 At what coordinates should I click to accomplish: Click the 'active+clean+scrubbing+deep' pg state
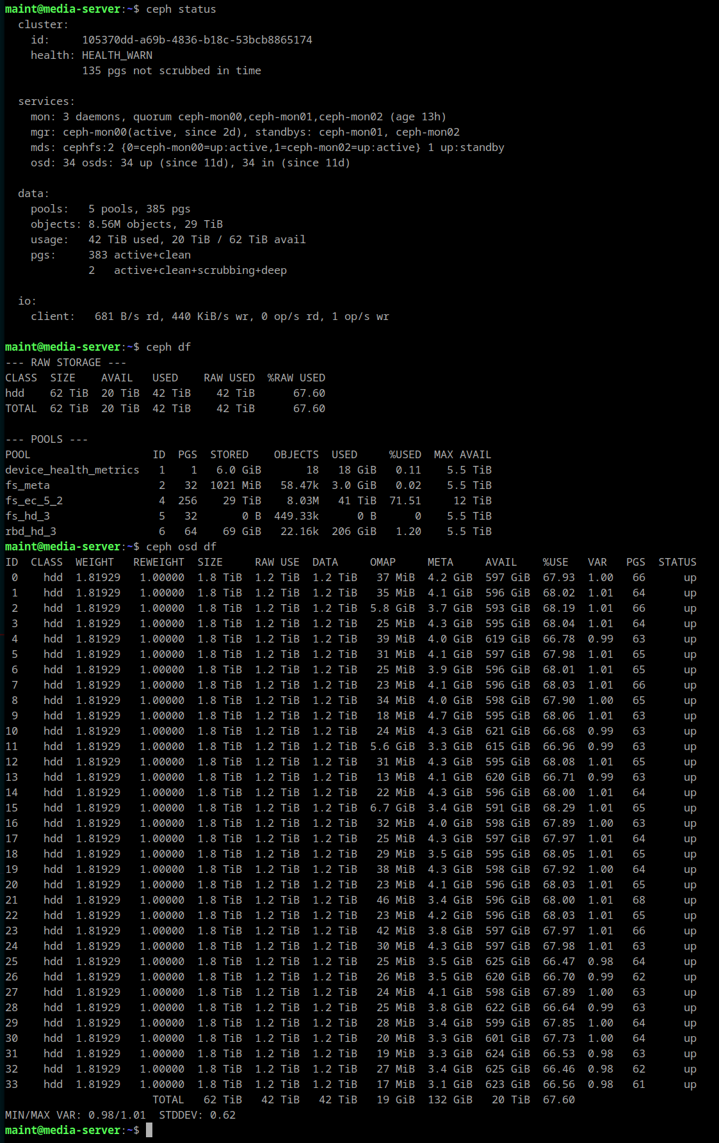(x=200, y=271)
